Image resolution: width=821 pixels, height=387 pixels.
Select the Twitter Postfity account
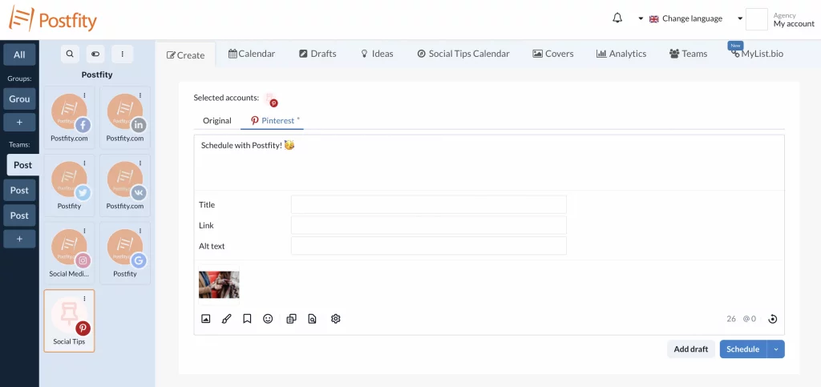69,185
